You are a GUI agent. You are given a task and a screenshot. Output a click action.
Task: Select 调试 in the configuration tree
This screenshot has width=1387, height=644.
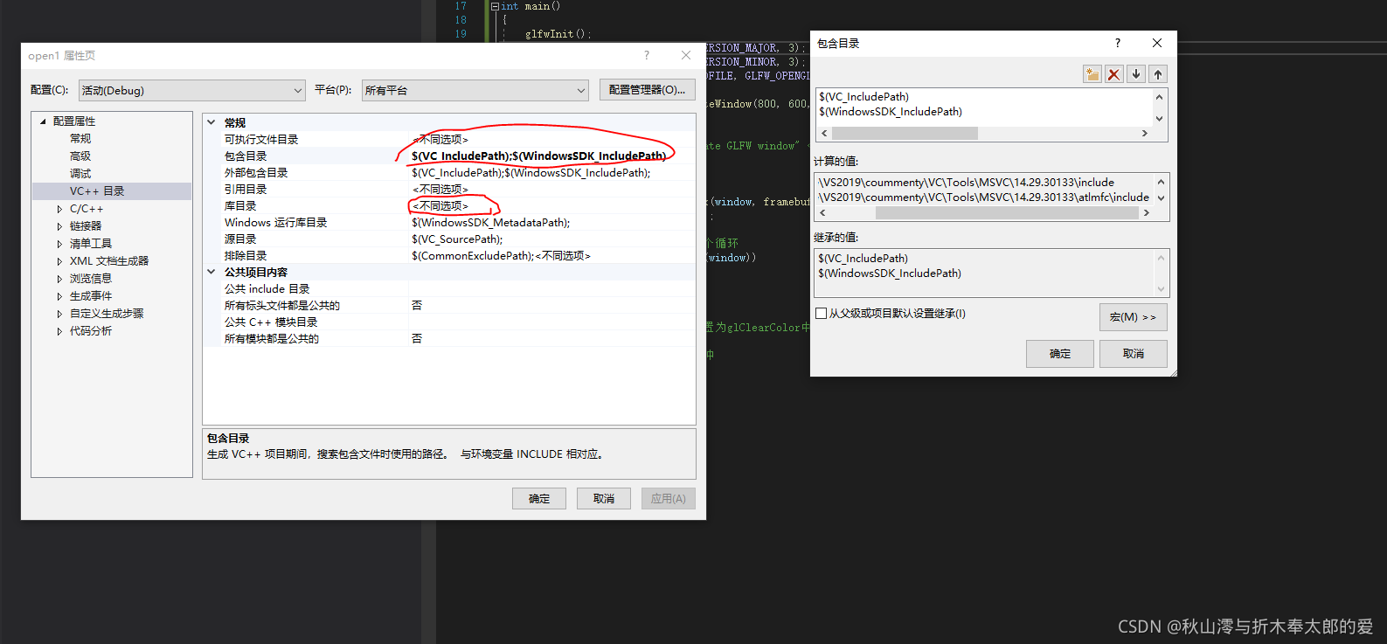(80, 174)
